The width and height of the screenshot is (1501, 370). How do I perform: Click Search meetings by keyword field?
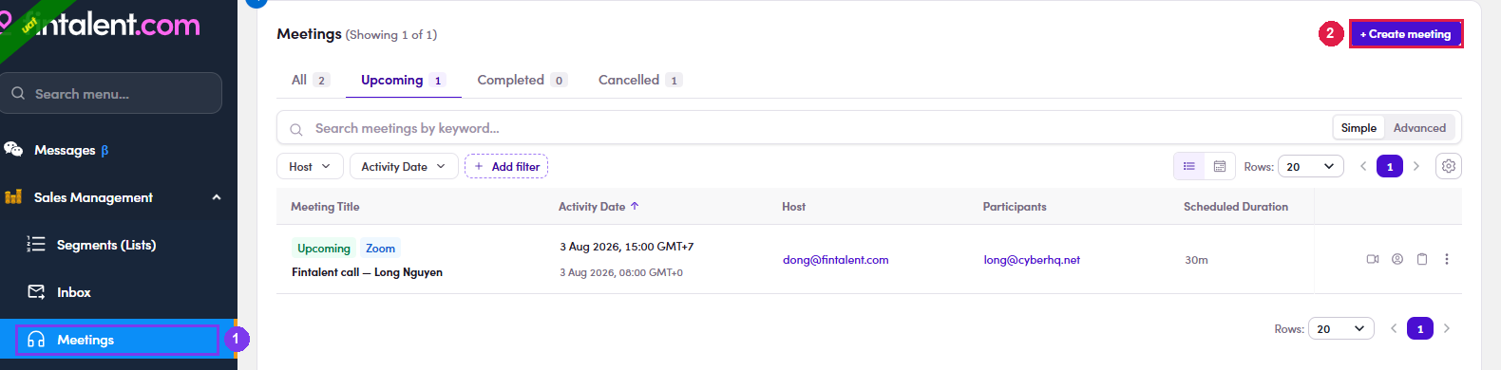[804, 128]
